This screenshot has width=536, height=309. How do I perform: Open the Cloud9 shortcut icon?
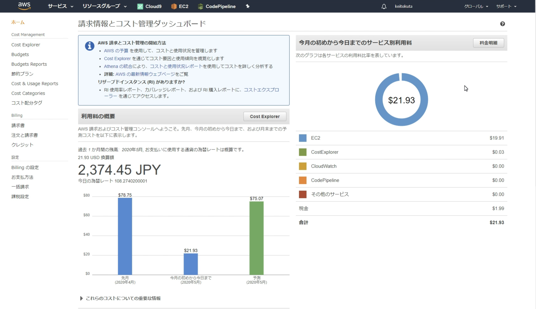click(x=140, y=6)
